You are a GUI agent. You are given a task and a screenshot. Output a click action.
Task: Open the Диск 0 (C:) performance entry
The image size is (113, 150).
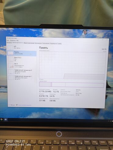(22, 59)
